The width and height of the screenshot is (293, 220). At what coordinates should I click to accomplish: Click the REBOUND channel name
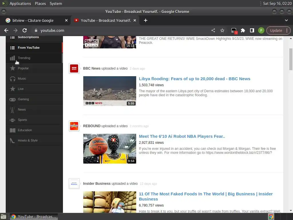coord(92,126)
